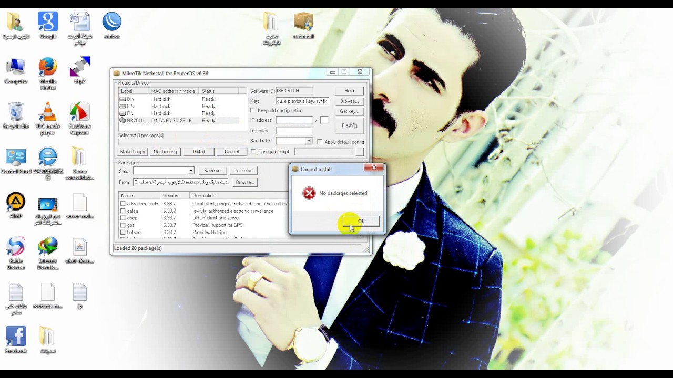This screenshot has height=378, width=673.
Task: Toggle the Apply default config checkbox
Action: click(320, 142)
